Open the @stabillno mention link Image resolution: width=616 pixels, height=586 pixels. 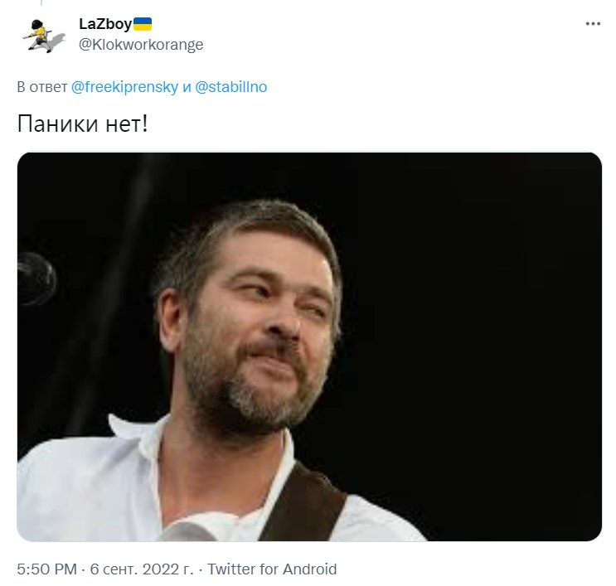tap(231, 87)
